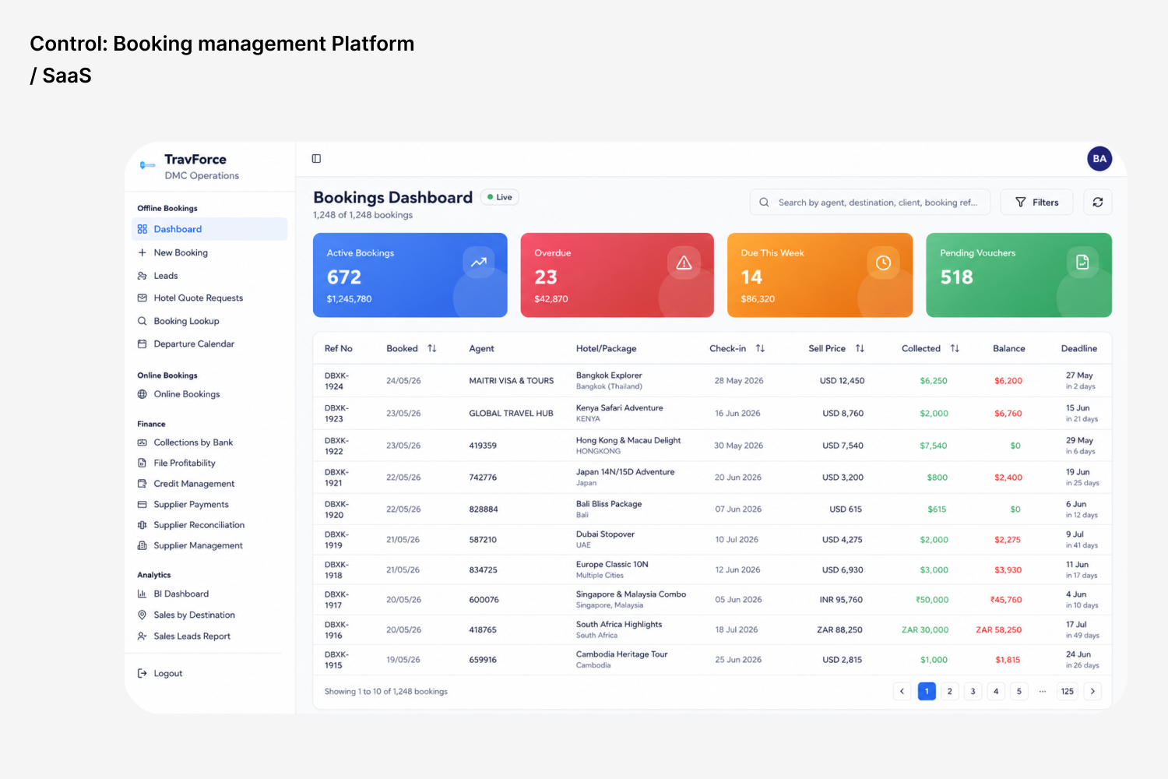Viewport: 1168px width, 779px height.
Task: Click the magnifier icon beside Booking Lookup
Action: pos(142,321)
